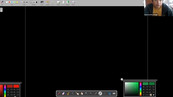Click the greyed redo arrow icon

tap(52, 2)
